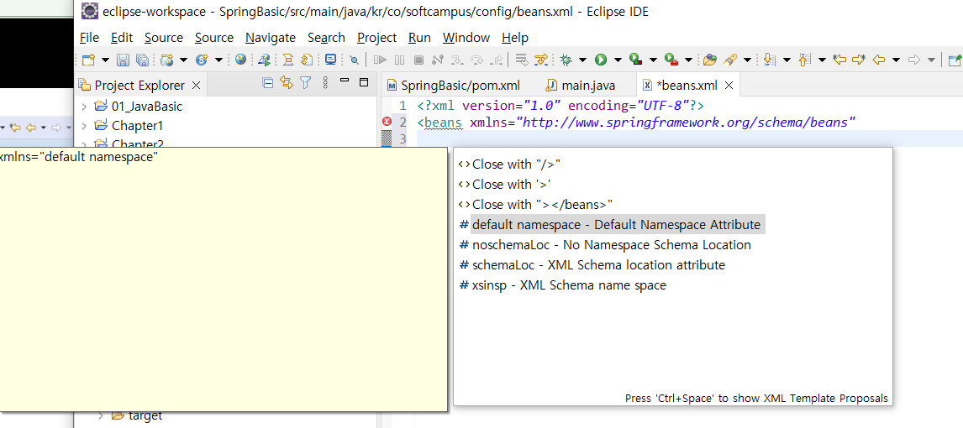Click the Step Return icon
The height and width of the screenshot is (428, 963).
click(497, 60)
